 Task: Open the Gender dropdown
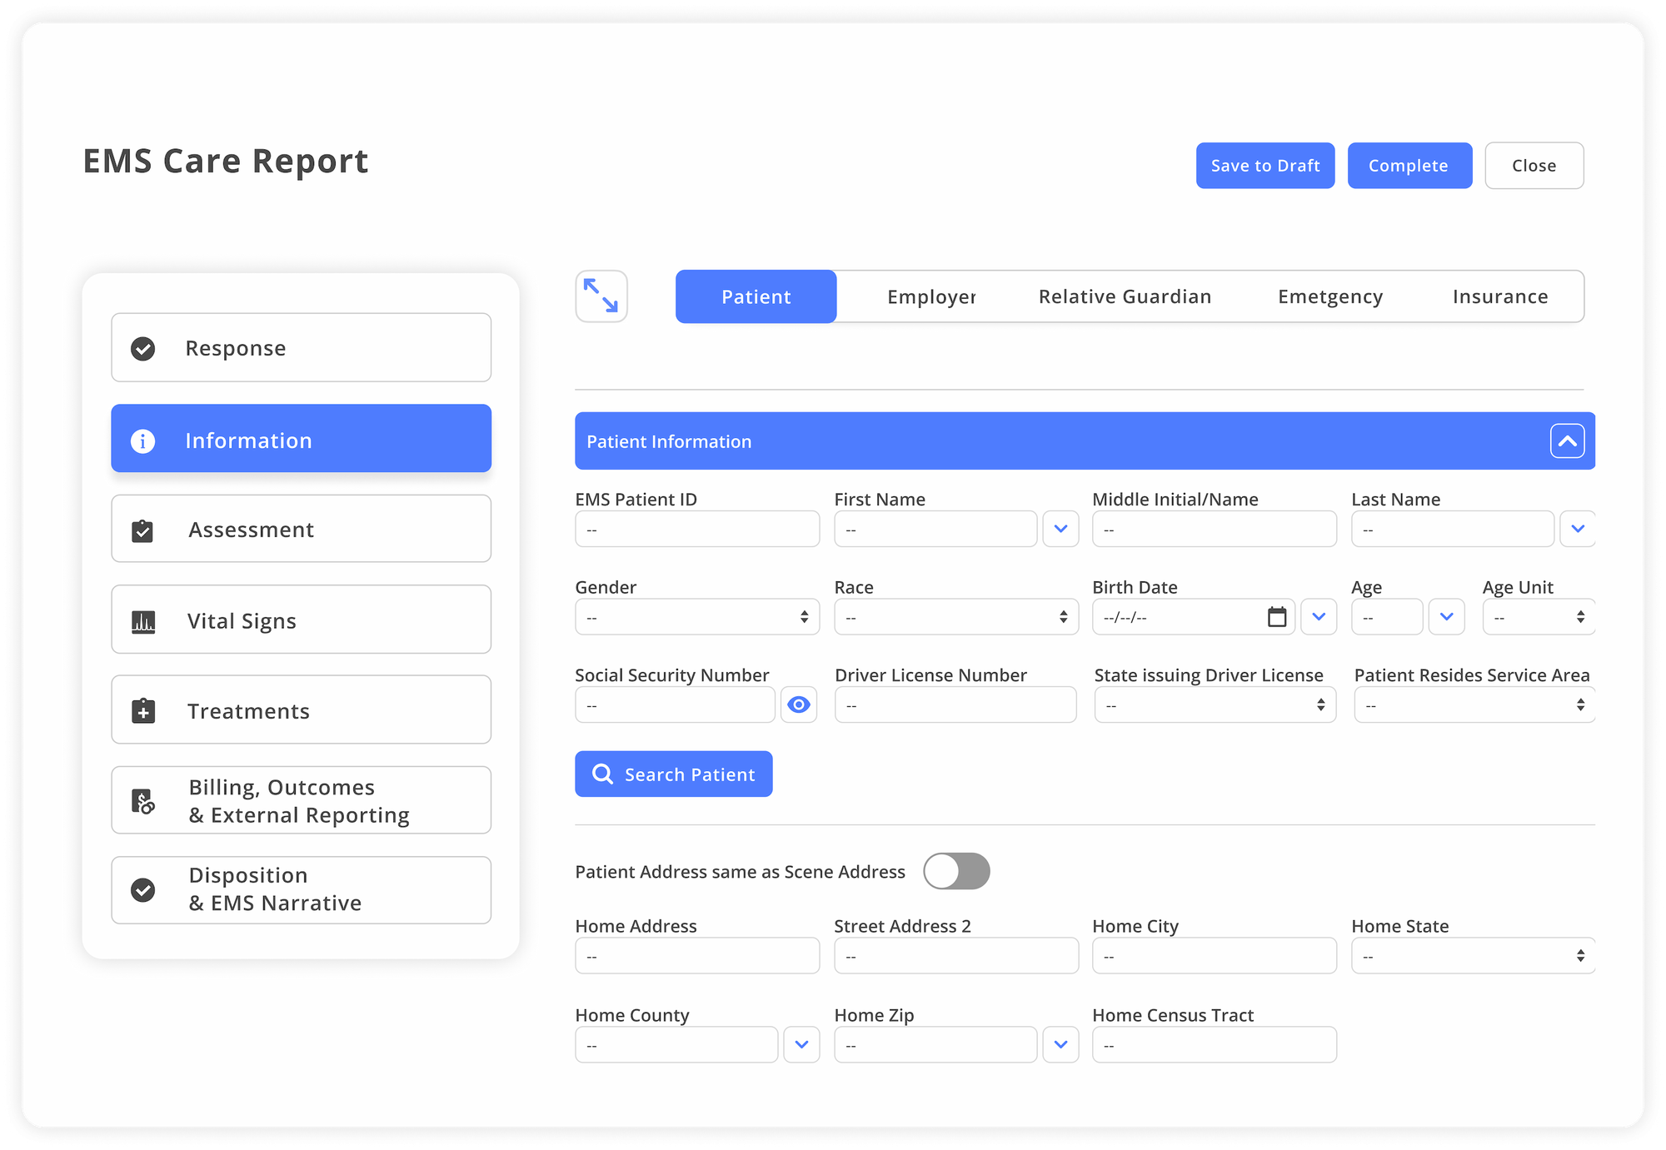[x=696, y=617]
